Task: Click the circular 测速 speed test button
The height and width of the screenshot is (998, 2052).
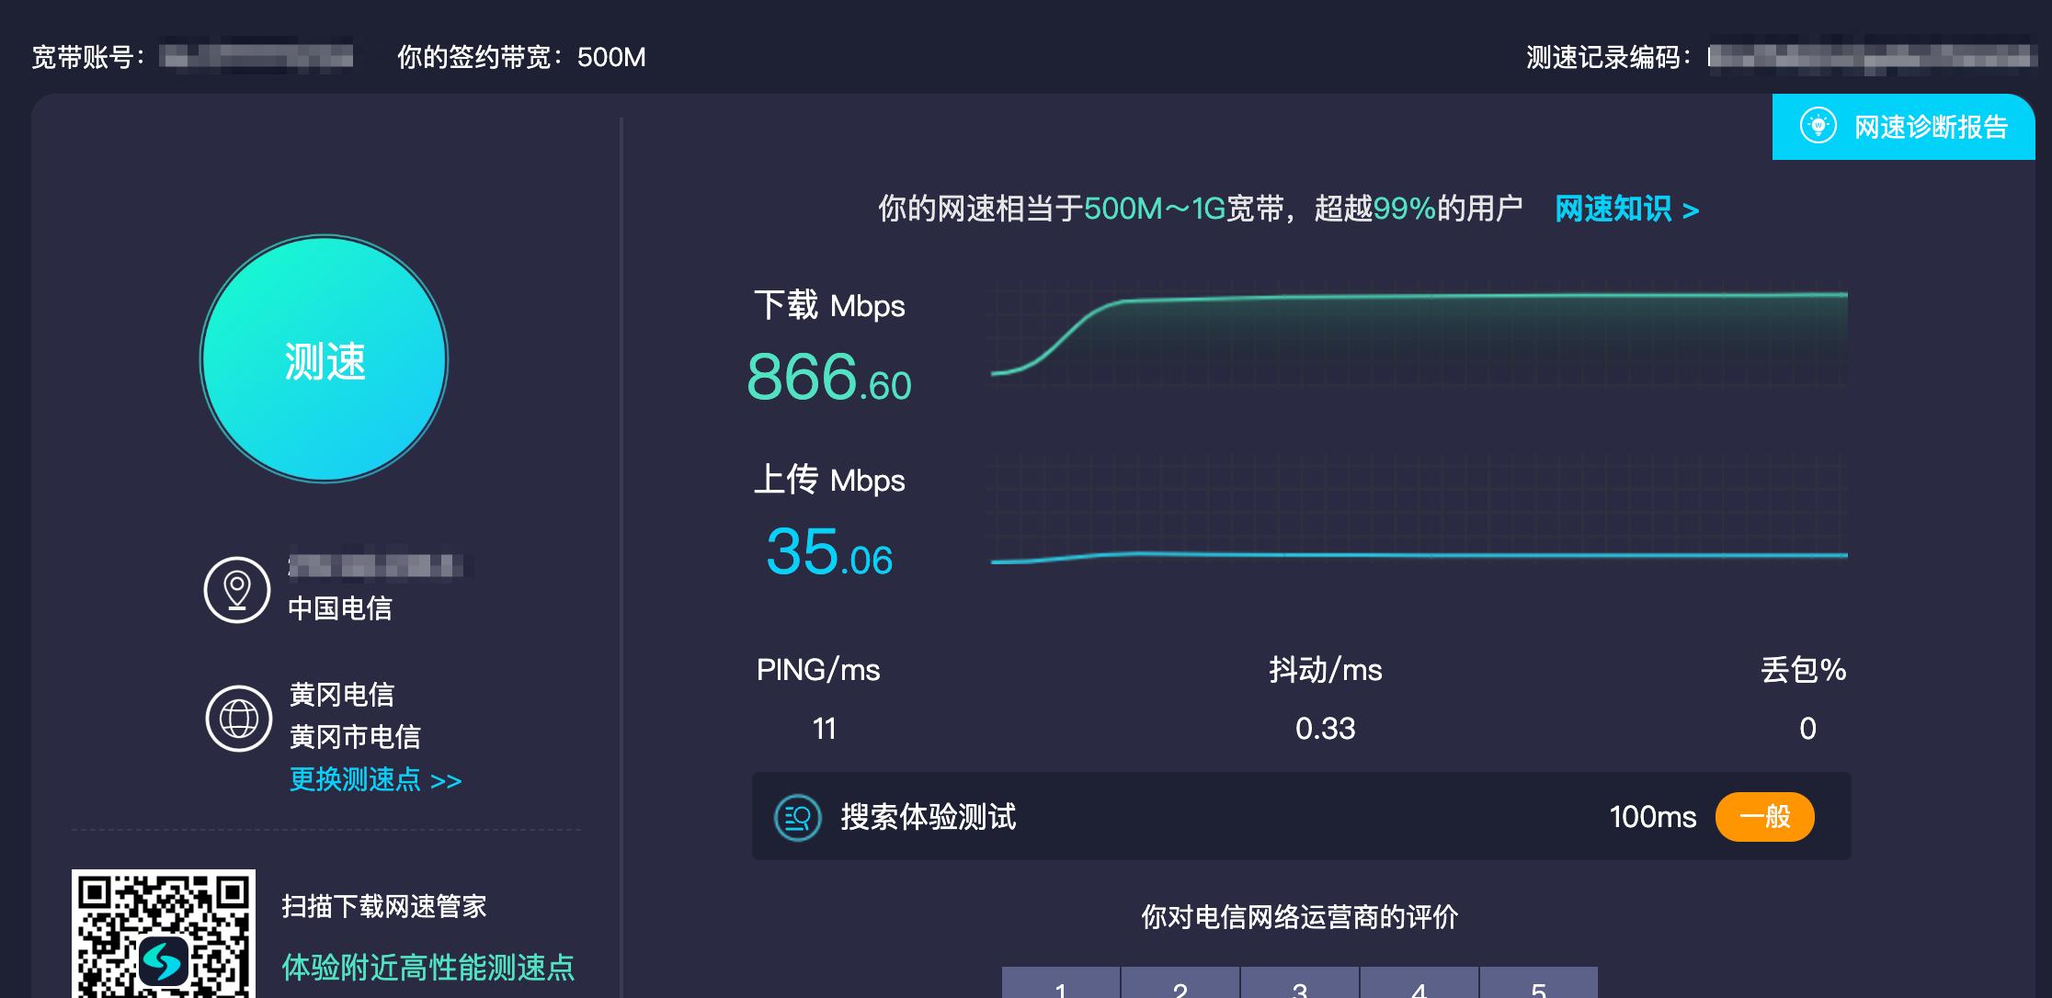Action: [x=325, y=360]
